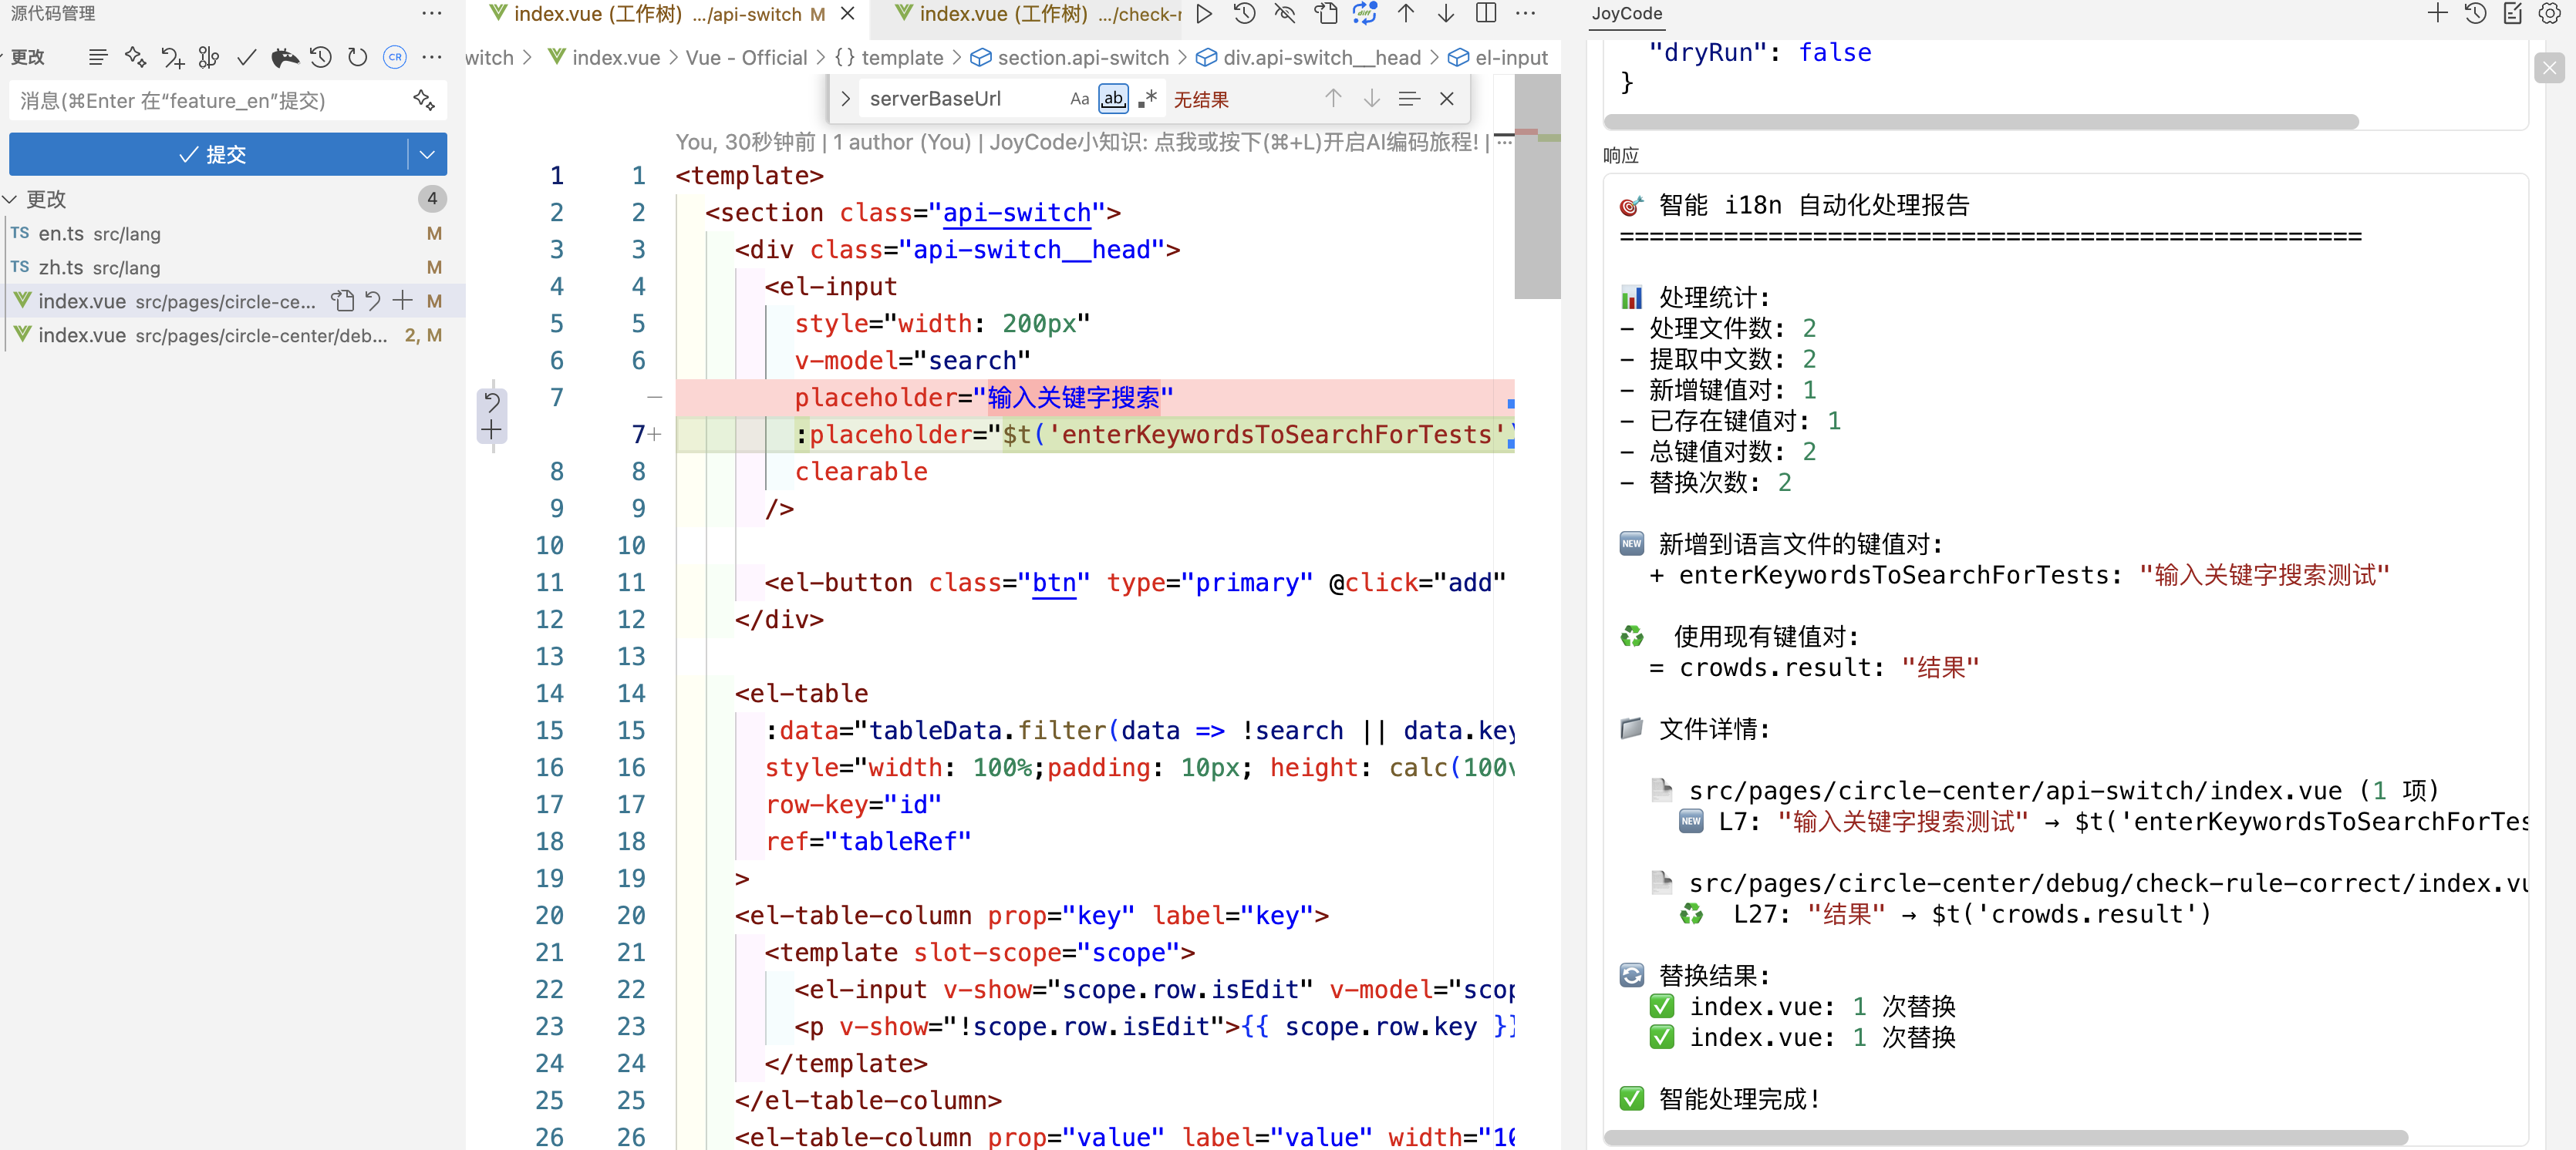Select en.ts in changes list

pyautogui.click(x=62, y=233)
